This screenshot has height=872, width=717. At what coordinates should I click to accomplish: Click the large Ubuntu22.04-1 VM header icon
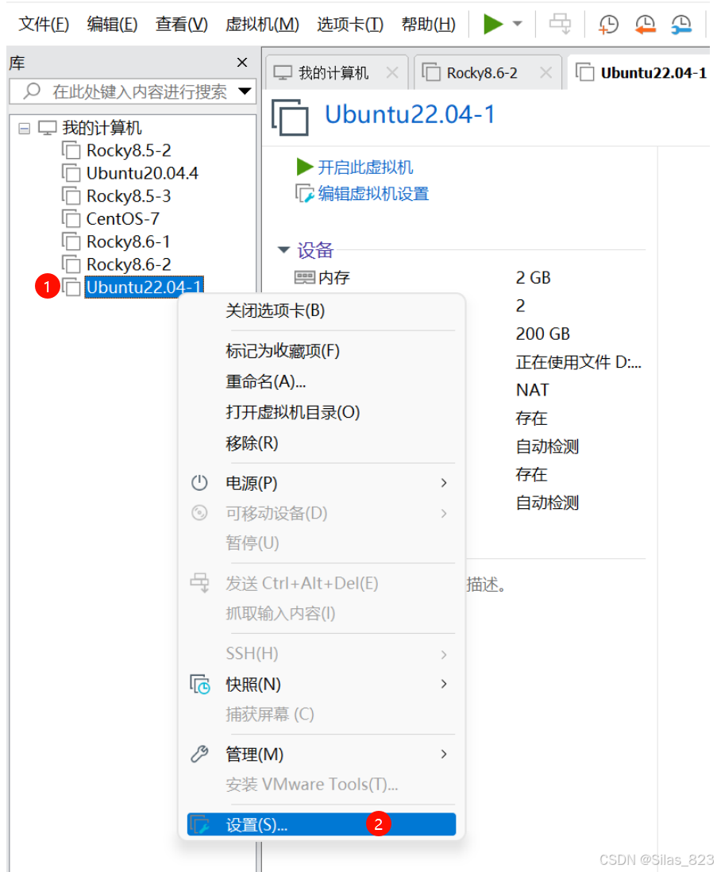pyautogui.click(x=290, y=117)
